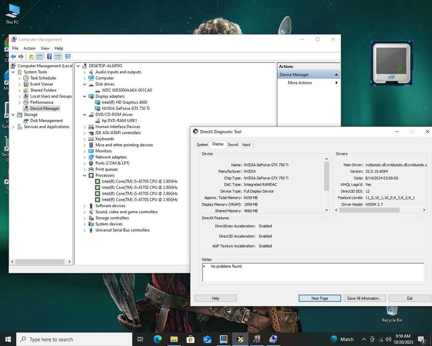This screenshot has height=346, width=432.
Task: Open Event Viewer in the left tree
Action: [x=41, y=84]
